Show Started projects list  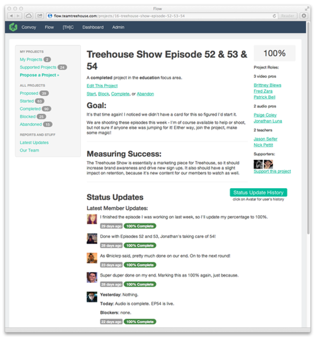(27, 101)
